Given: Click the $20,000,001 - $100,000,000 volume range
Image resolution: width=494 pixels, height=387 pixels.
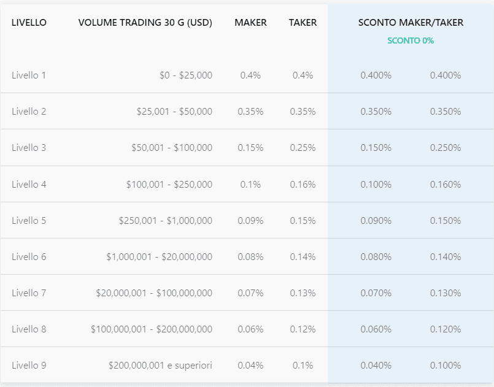Looking at the screenshot, I should point(154,293).
